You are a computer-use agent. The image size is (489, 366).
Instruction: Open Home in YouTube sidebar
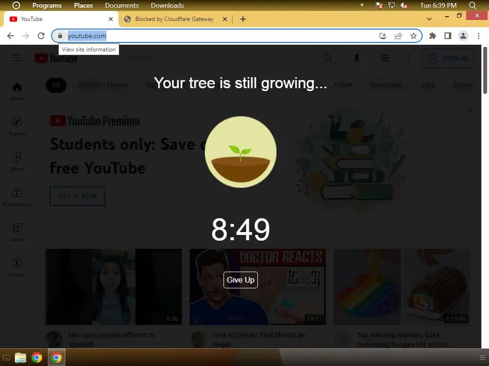[x=17, y=91]
